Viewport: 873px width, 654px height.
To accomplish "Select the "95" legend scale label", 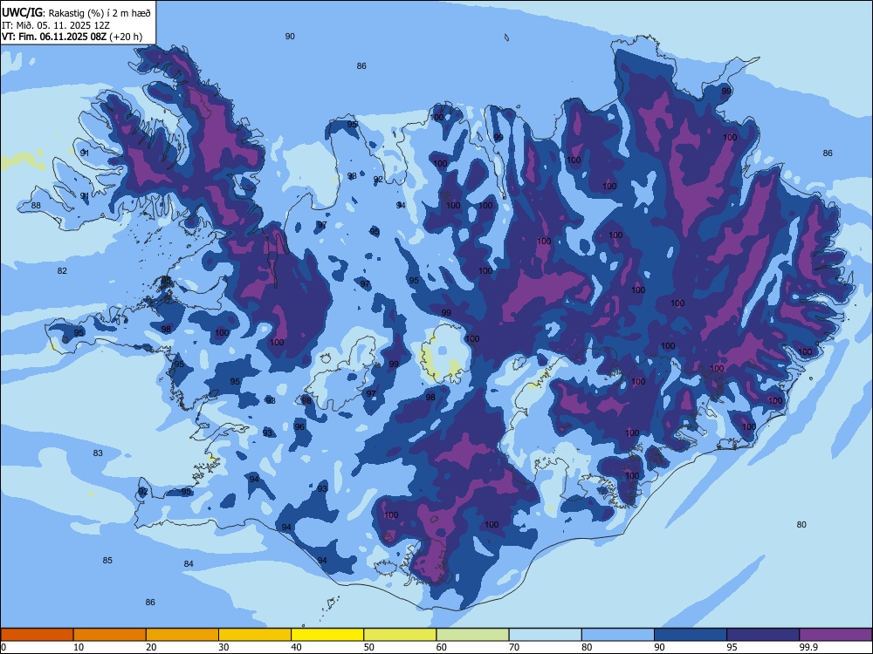I will click(x=732, y=647).
